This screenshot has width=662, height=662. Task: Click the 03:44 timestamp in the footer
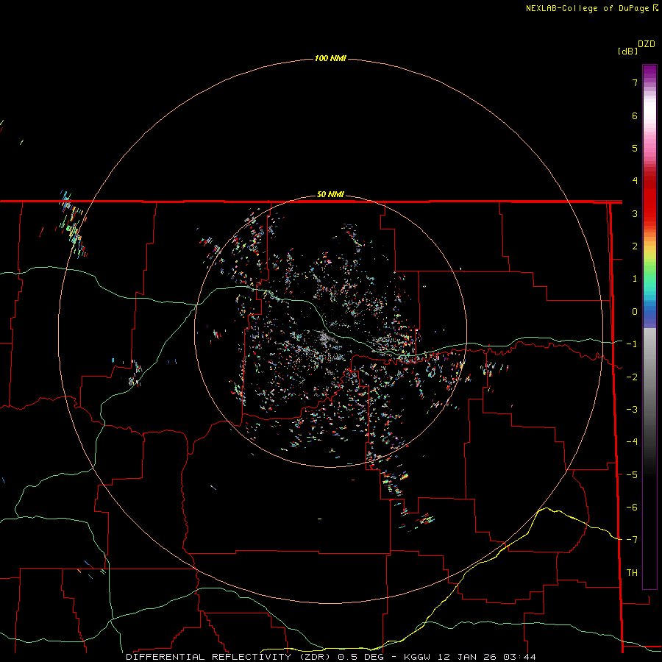(519, 657)
